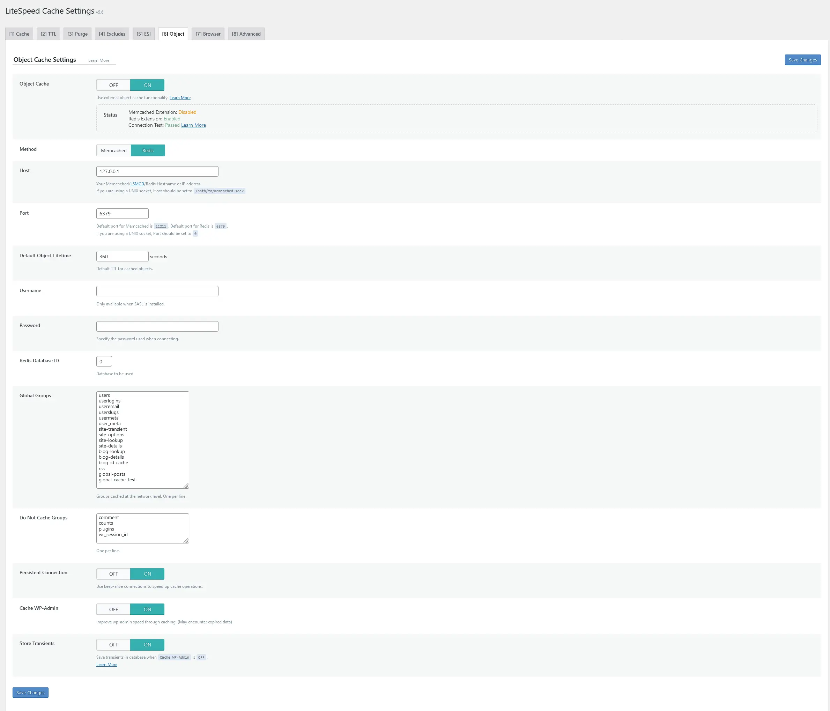
Task: Click the 'comment' line in Do Not Cache Groups
Action: click(109, 518)
